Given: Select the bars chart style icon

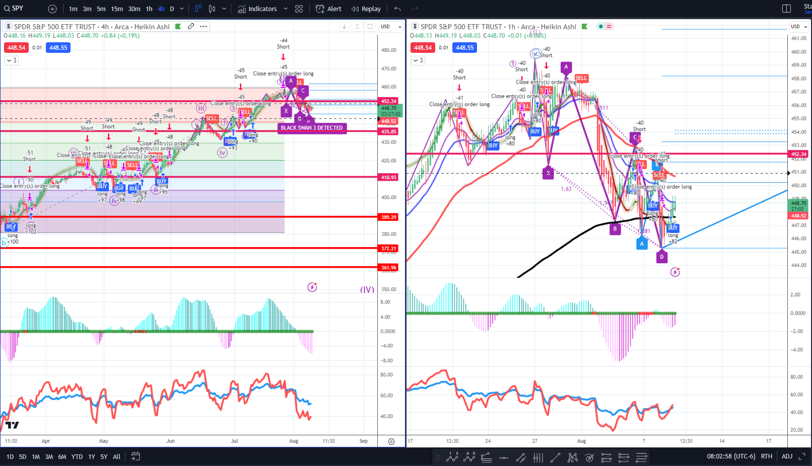Looking at the screenshot, I should 198,9.
